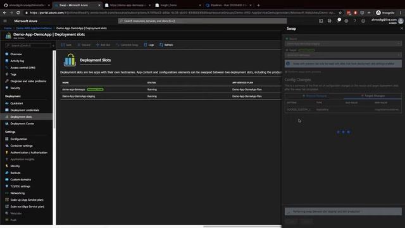Image resolution: width=405 pixels, height=228 pixels.
Task: Click Complete Swap in the toolbar
Action: pos(127,45)
